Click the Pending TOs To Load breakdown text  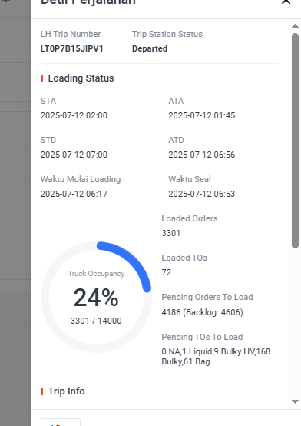pos(216,357)
